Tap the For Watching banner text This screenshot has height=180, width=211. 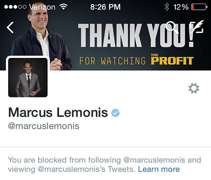click(x=112, y=61)
